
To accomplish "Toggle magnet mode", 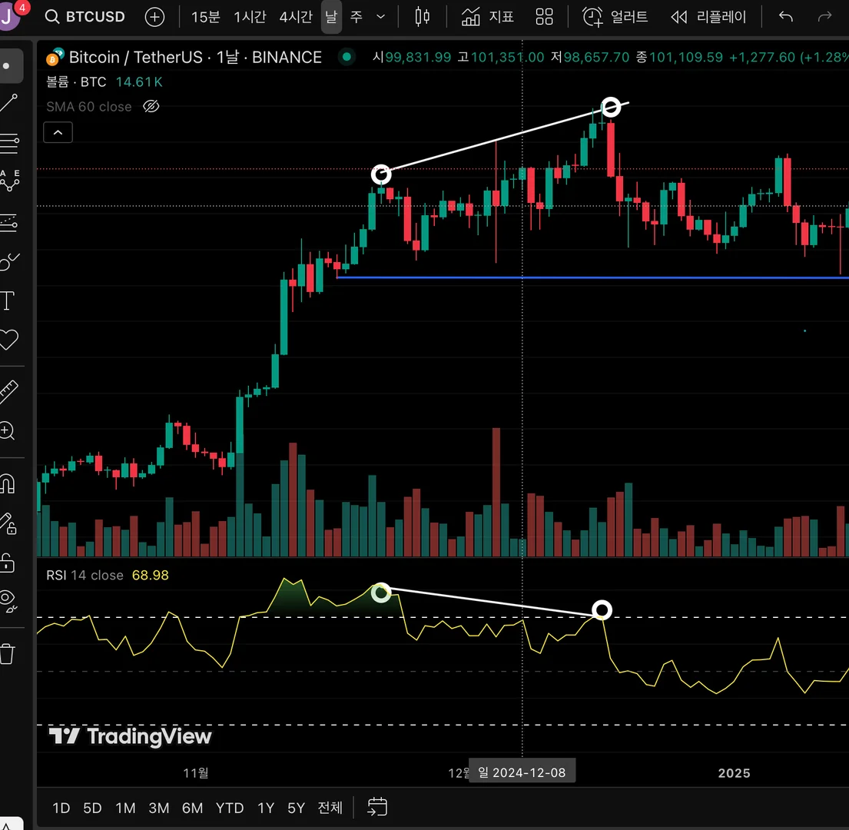I will click(7, 483).
